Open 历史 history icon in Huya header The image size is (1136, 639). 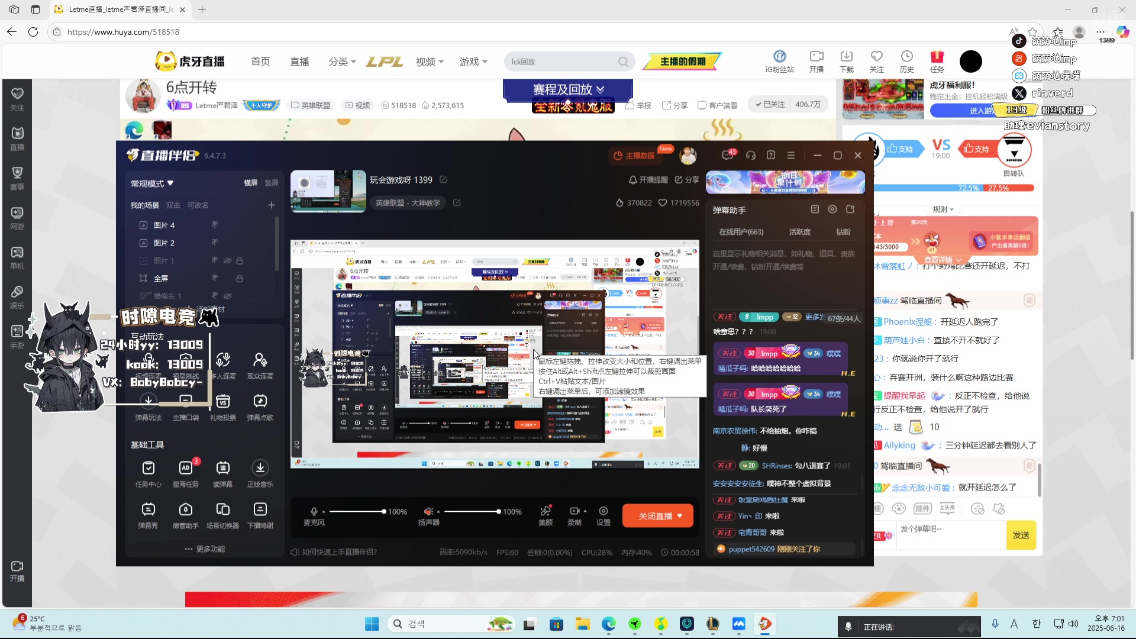pyautogui.click(x=907, y=61)
